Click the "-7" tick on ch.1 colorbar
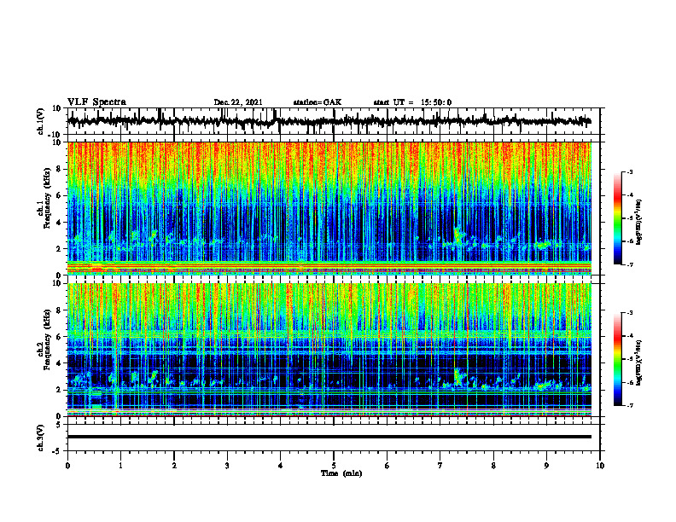Viewport: 676px width, 522px height. coord(630,264)
